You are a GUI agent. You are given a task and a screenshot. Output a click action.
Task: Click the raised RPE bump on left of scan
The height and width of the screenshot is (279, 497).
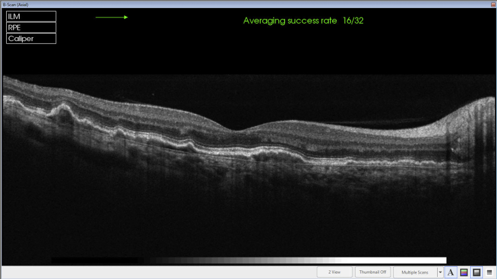click(x=63, y=106)
